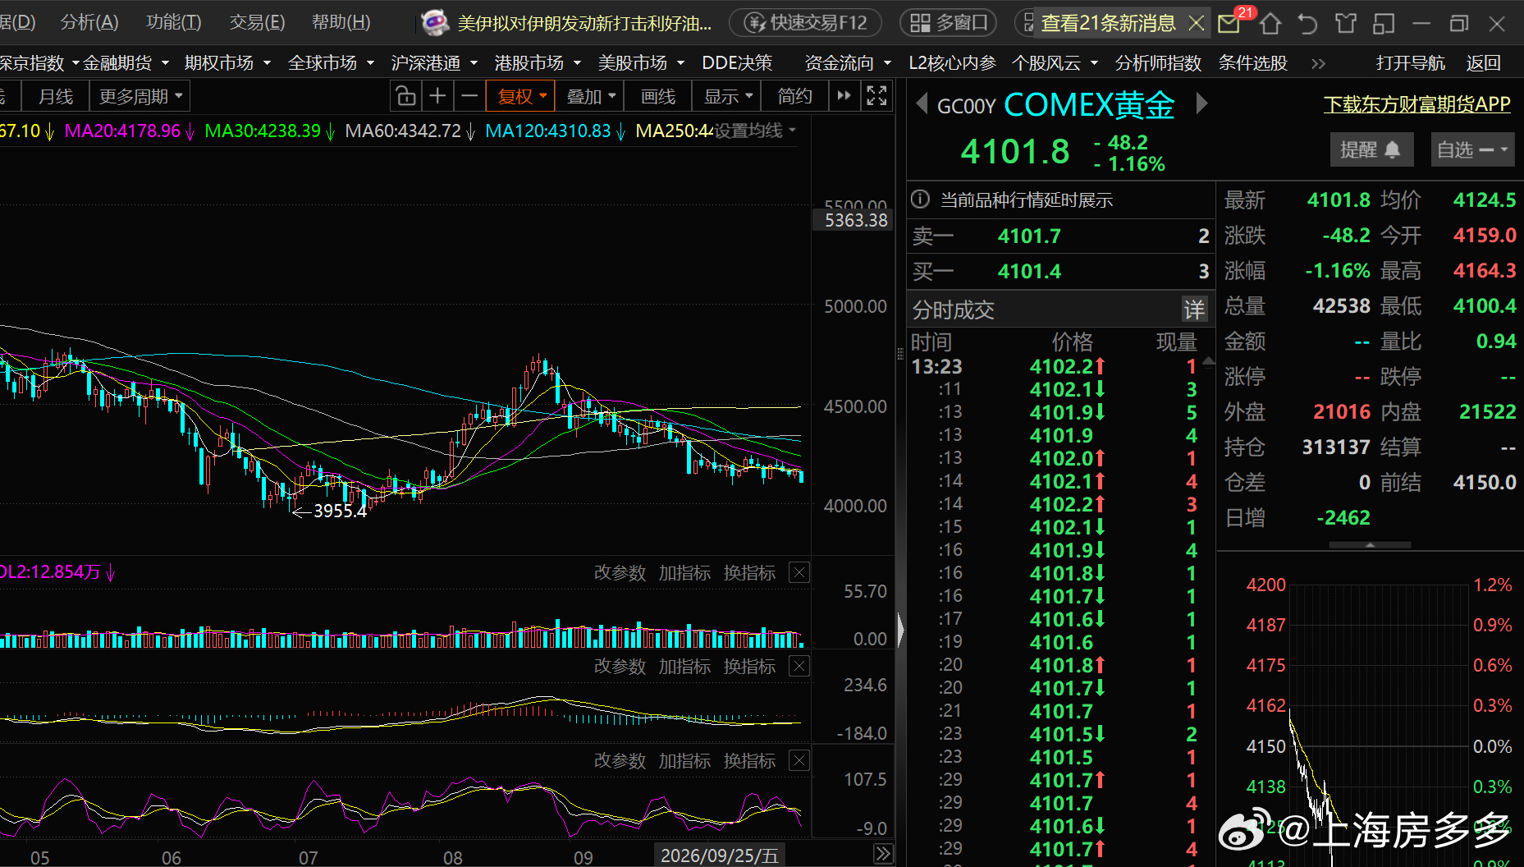Select the 月线 period tab
This screenshot has width=1524, height=867.
pos(56,97)
